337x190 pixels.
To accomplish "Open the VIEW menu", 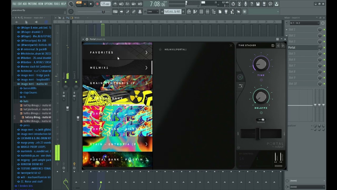I will click(41, 4).
